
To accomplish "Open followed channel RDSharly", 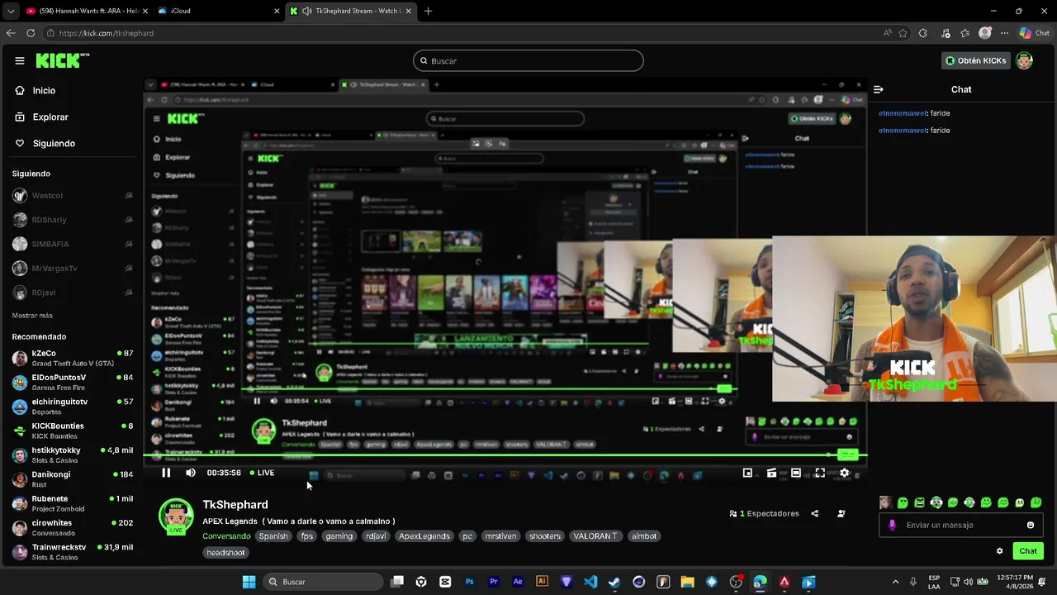I will click(72, 220).
